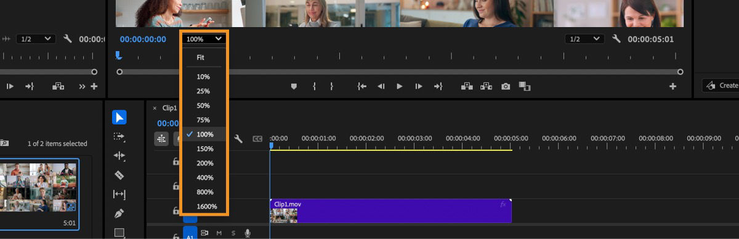
Task: Select the Pen tool
Action: click(x=119, y=214)
